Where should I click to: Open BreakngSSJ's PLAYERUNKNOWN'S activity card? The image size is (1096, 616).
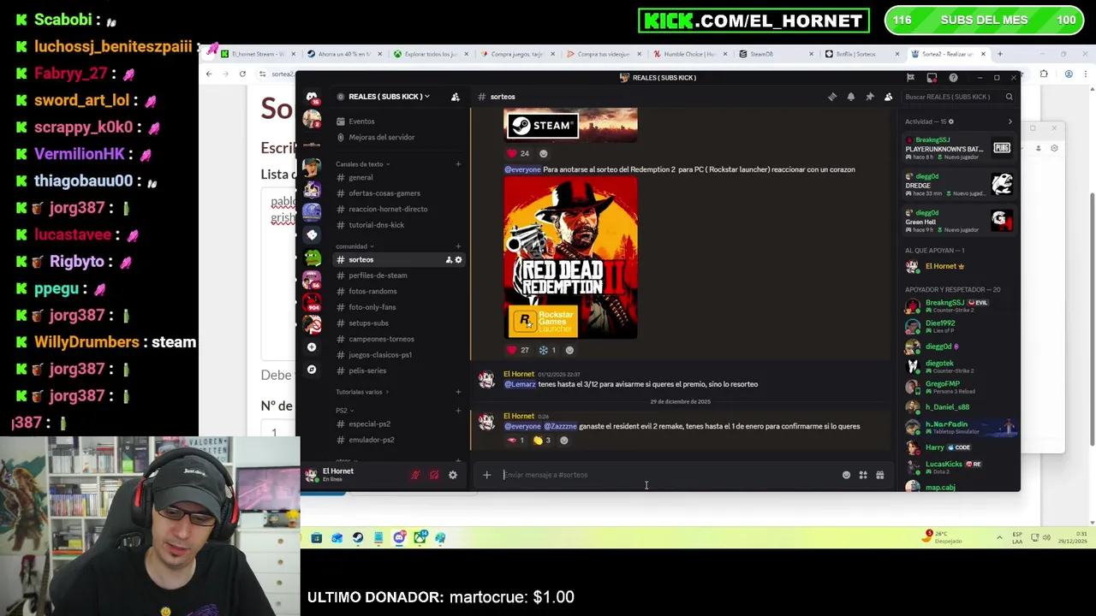click(959, 148)
